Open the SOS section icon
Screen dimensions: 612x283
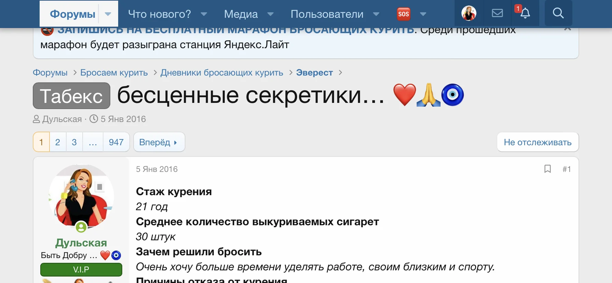(x=403, y=14)
